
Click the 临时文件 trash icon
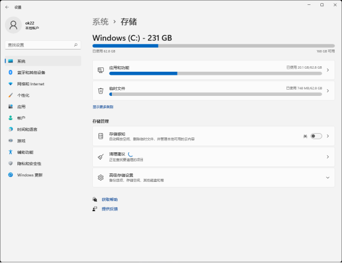point(101,90)
